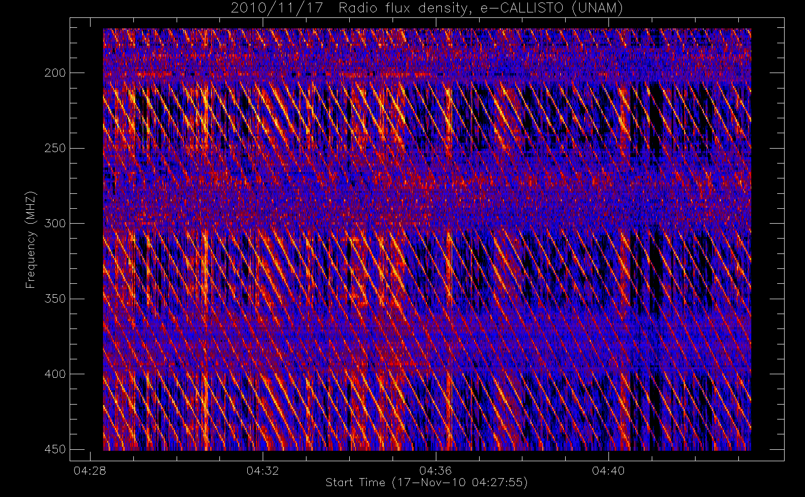Click the 04:36 time tick label

click(x=435, y=471)
